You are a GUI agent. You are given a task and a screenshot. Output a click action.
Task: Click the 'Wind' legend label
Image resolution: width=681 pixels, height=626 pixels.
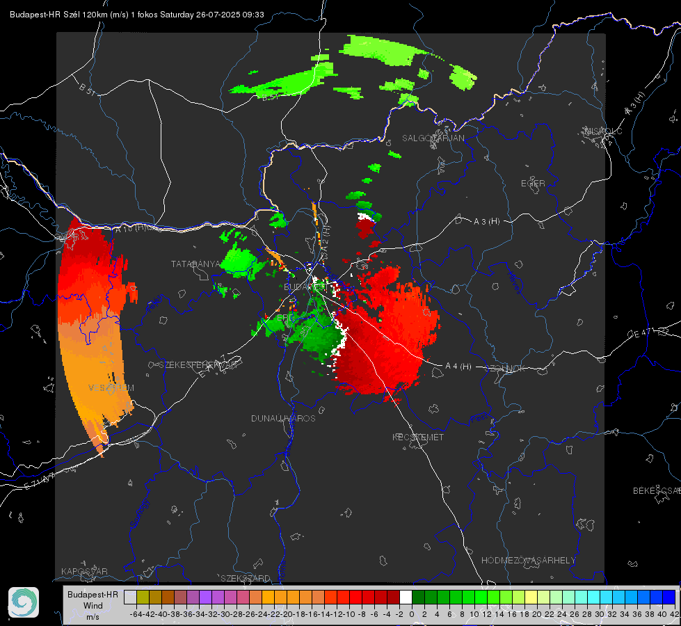click(93, 606)
